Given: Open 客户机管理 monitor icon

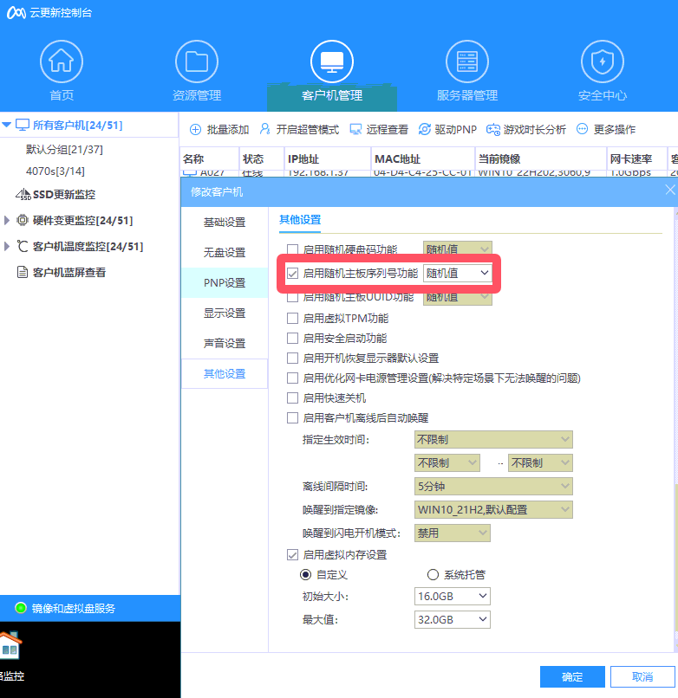Looking at the screenshot, I should point(332,61).
